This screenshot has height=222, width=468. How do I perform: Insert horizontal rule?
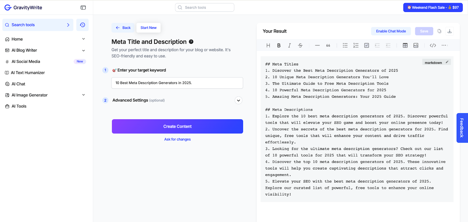click(317, 46)
